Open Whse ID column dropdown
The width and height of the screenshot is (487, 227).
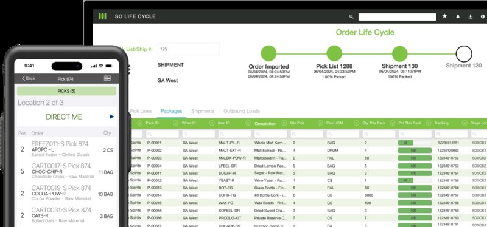pos(212,123)
